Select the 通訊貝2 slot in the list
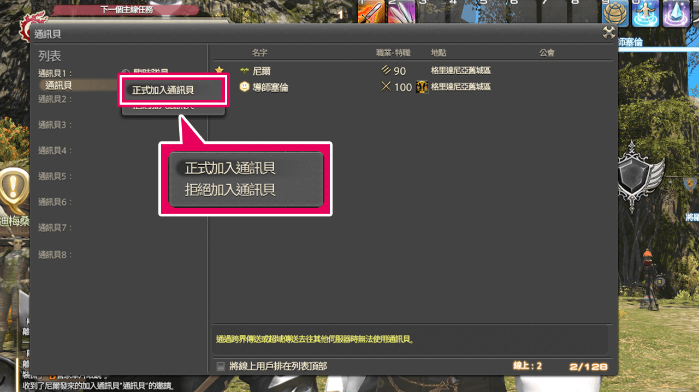Screen dimensions: 699x392 56,99
